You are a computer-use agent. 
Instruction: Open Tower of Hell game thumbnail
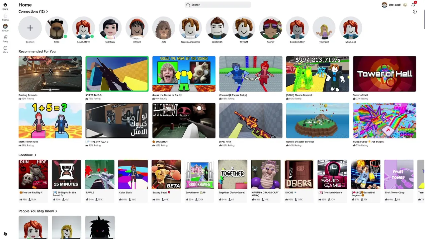(384, 74)
